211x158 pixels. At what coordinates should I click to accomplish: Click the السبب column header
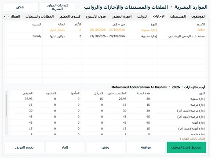24,24
